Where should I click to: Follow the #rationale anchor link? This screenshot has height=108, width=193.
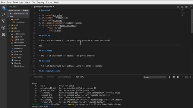pos(61,18)
